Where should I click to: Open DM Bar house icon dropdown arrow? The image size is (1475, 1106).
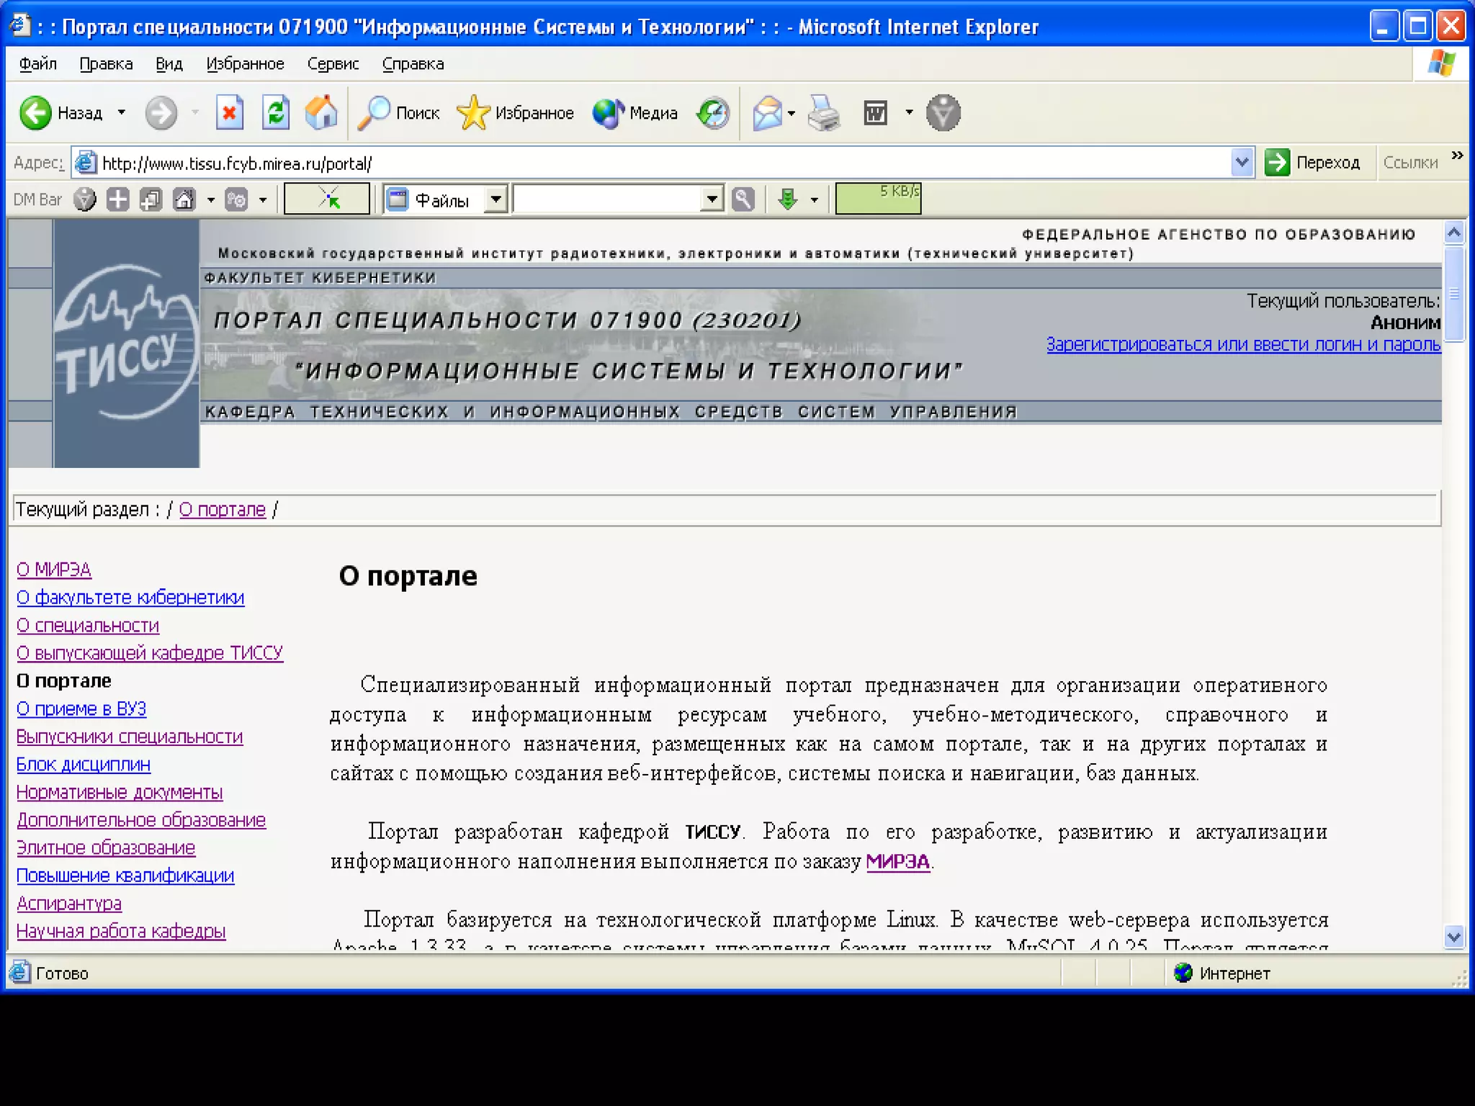pyautogui.click(x=210, y=199)
